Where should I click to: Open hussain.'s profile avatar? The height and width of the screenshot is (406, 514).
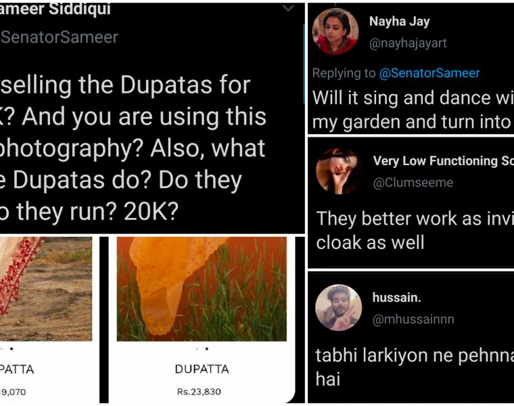[x=338, y=308]
